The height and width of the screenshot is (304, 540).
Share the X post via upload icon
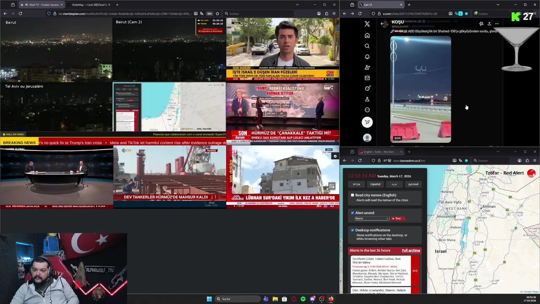tap(489, 24)
